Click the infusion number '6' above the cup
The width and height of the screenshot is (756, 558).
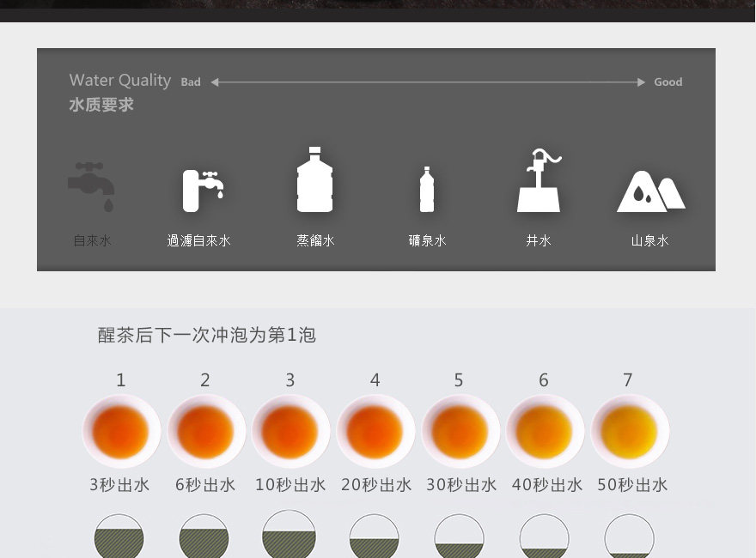point(544,380)
